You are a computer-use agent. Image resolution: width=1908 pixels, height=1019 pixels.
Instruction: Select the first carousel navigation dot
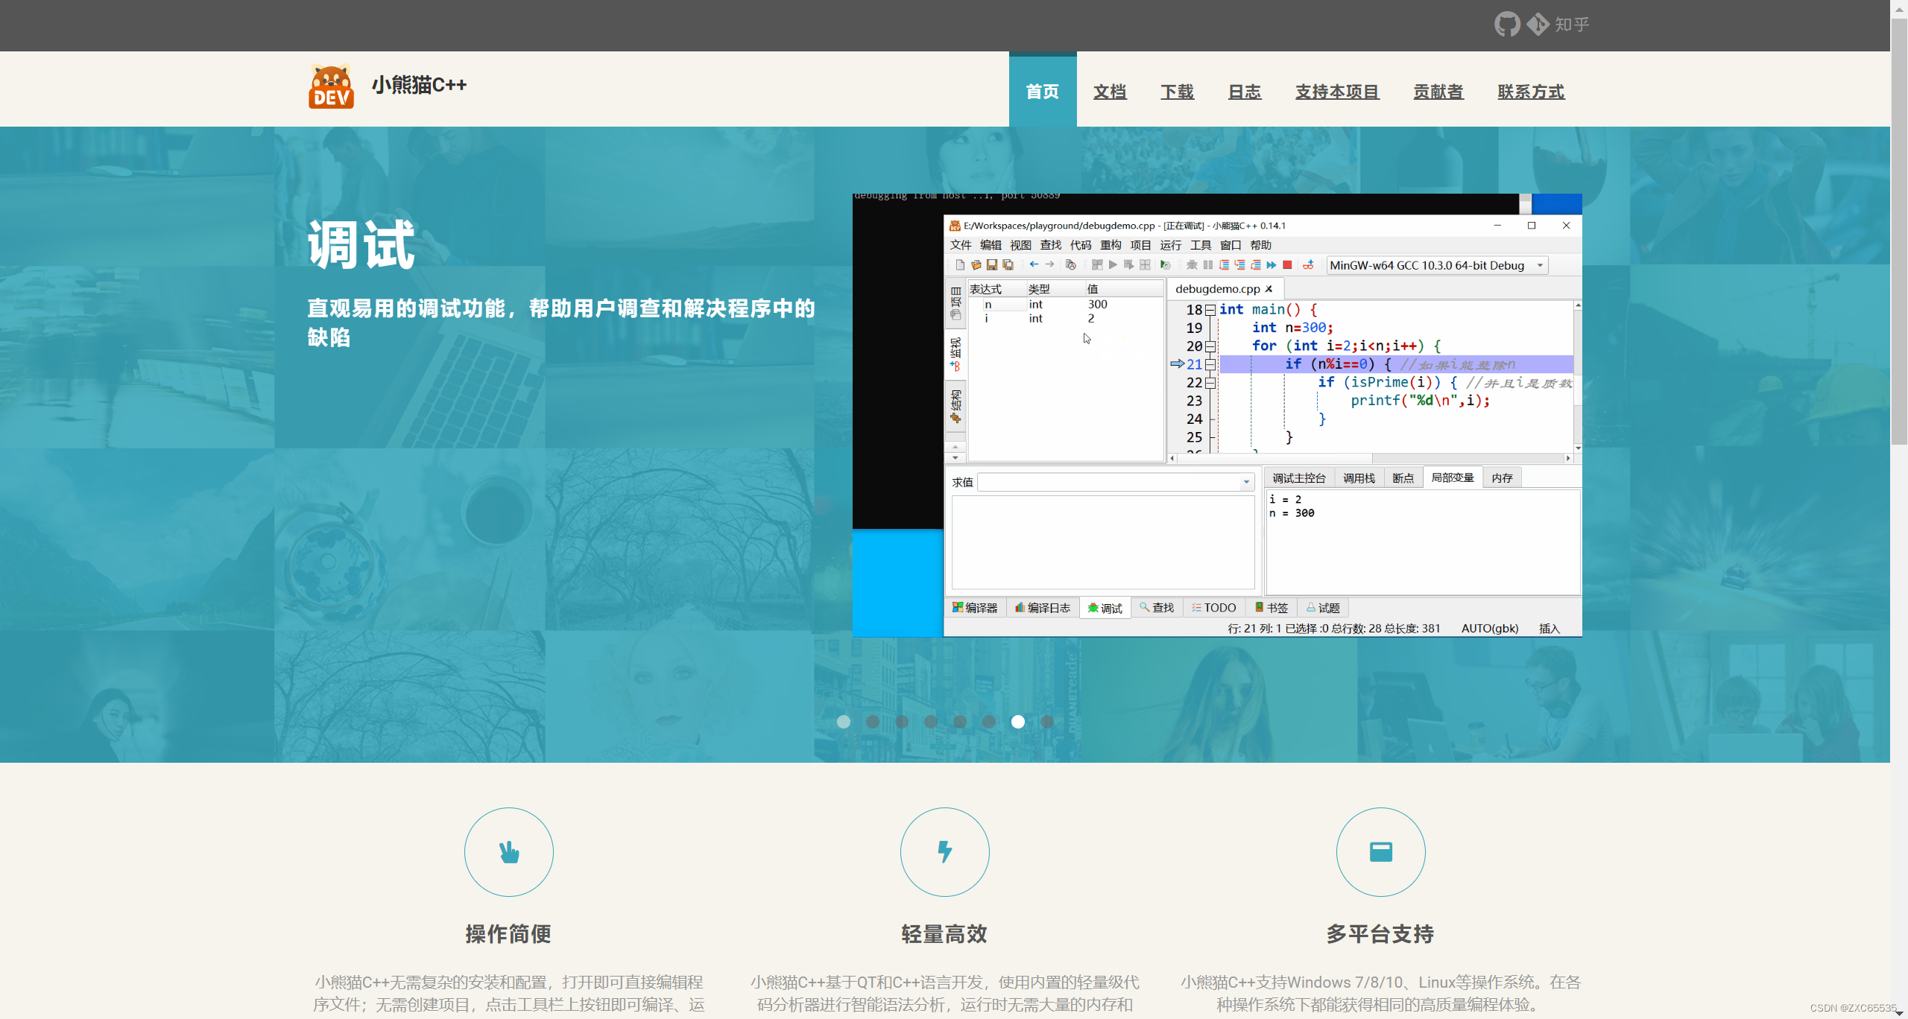[x=844, y=721]
